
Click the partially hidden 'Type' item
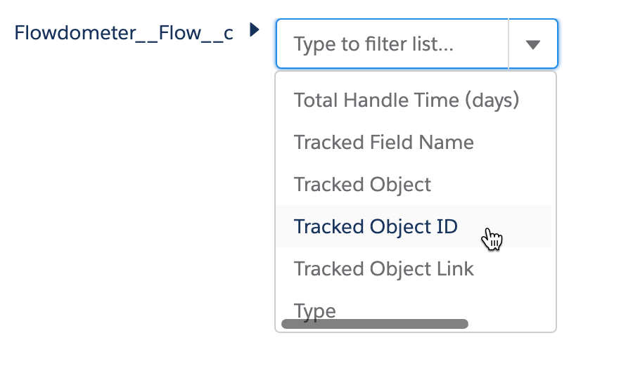pos(315,309)
